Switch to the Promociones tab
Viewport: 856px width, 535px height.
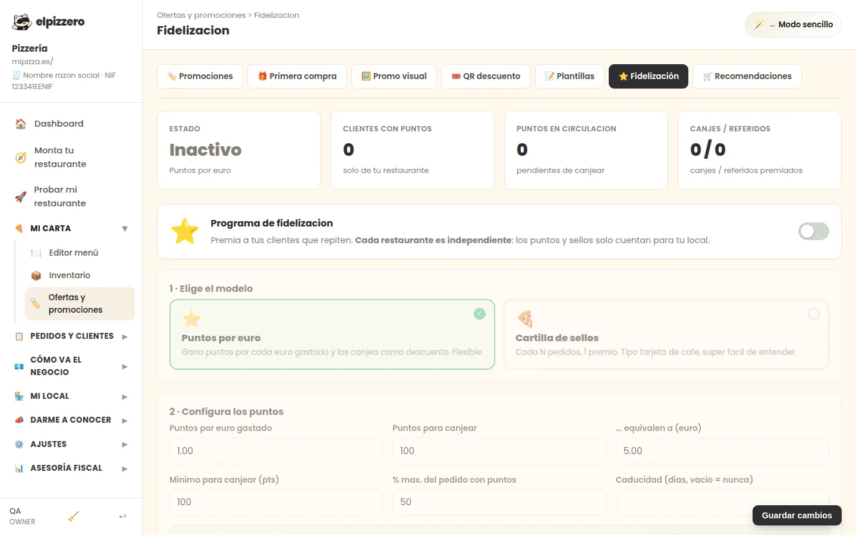[200, 76]
